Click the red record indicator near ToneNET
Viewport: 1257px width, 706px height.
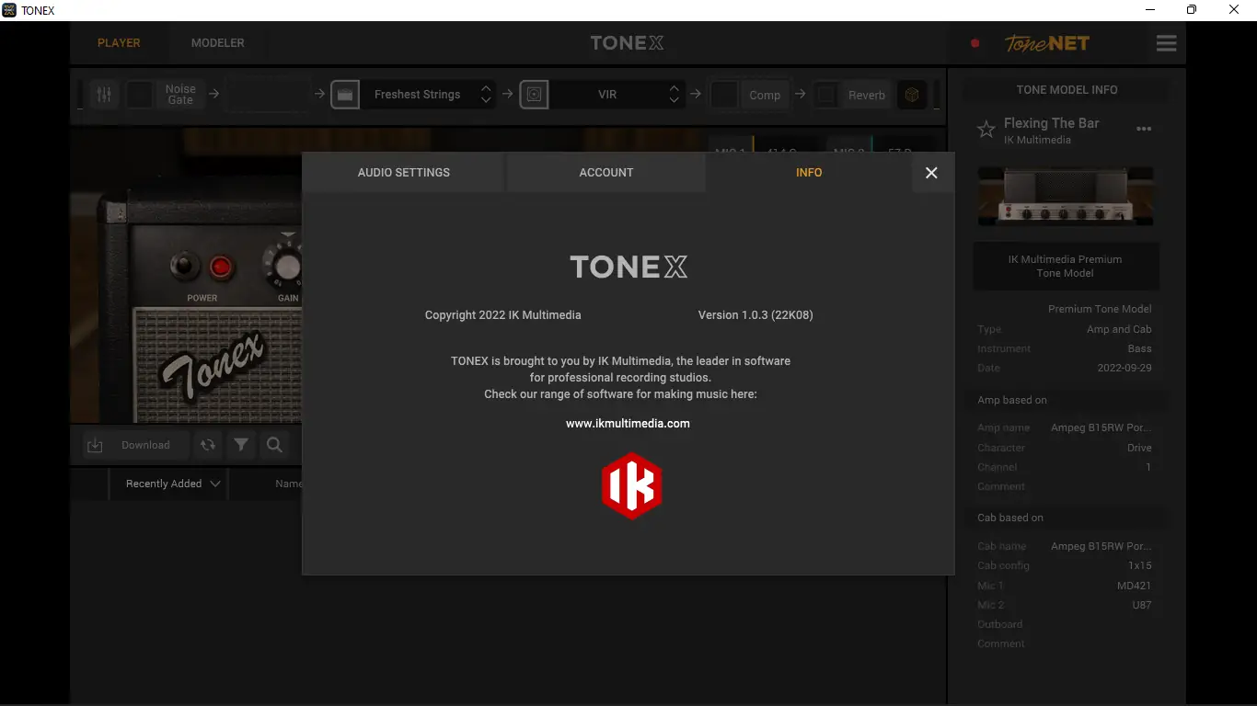(x=975, y=43)
